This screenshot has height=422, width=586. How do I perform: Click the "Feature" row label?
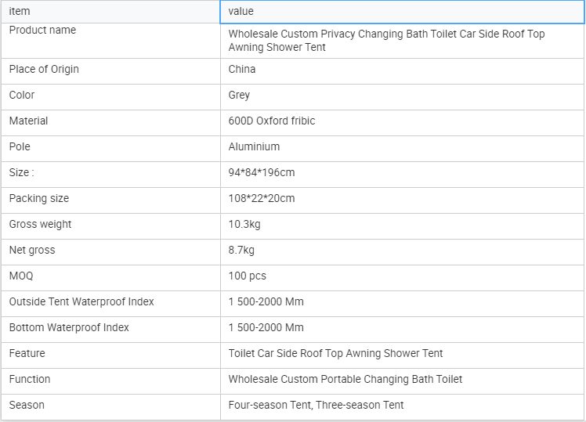click(x=27, y=353)
